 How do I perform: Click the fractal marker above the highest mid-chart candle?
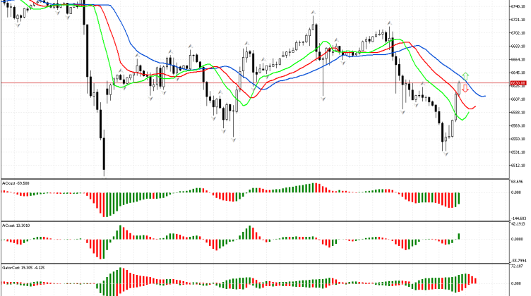(312, 13)
